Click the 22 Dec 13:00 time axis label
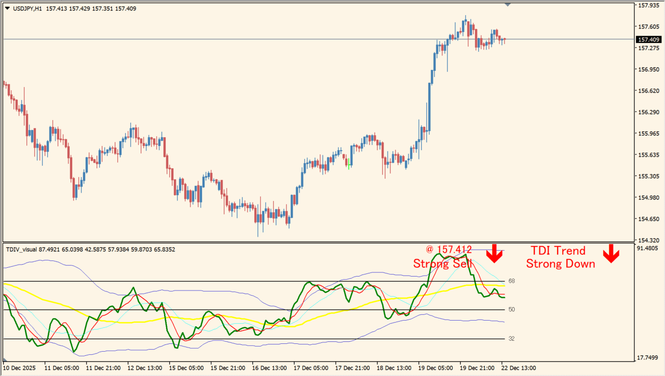The height and width of the screenshot is (376, 665). point(518,368)
